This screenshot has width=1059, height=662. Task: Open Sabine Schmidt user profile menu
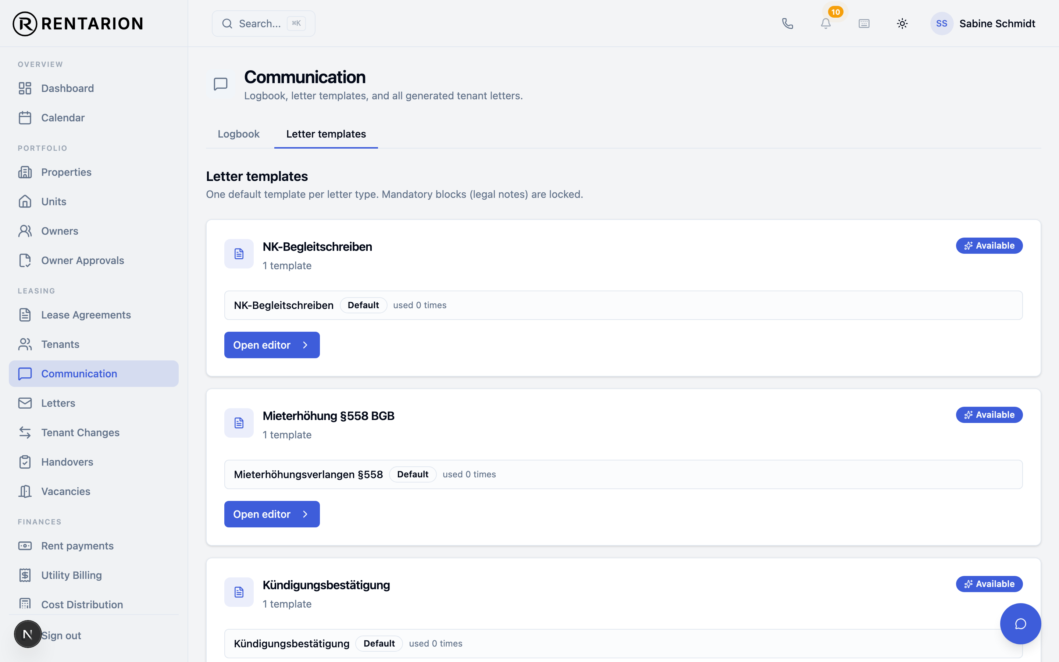[983, 24]
